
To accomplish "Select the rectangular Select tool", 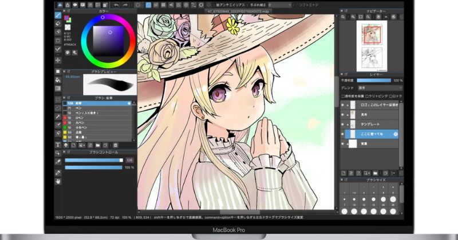I will pyautogui.click(x=58, y=99).
